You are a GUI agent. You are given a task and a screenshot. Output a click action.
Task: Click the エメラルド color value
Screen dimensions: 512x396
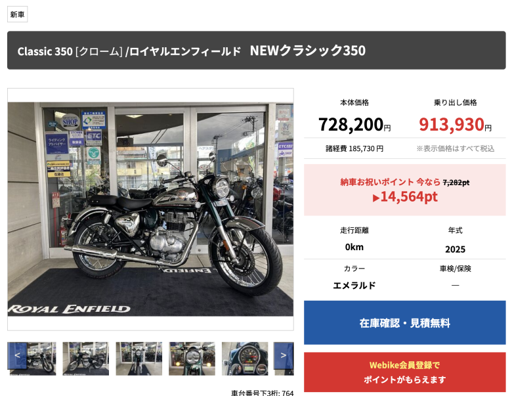[x=354, y=285]
